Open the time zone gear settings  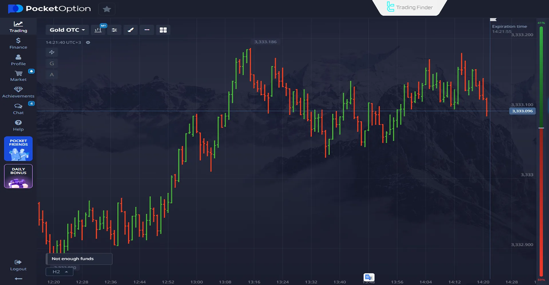[x=88, y=42]
